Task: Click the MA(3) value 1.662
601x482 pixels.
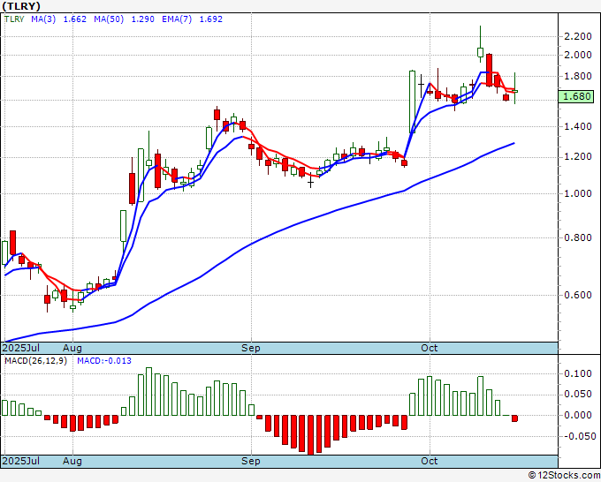Action: tap(75, 19)
